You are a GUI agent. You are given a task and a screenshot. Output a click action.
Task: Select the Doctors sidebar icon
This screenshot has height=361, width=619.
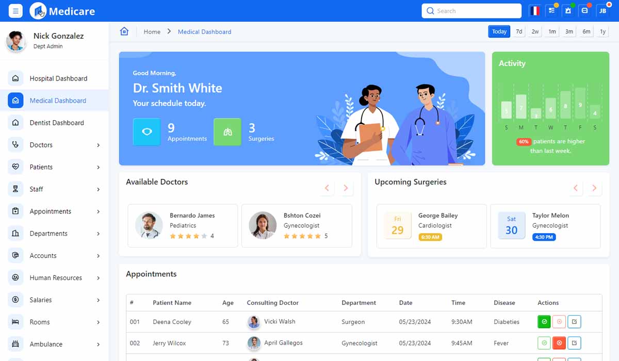point(15,144)
